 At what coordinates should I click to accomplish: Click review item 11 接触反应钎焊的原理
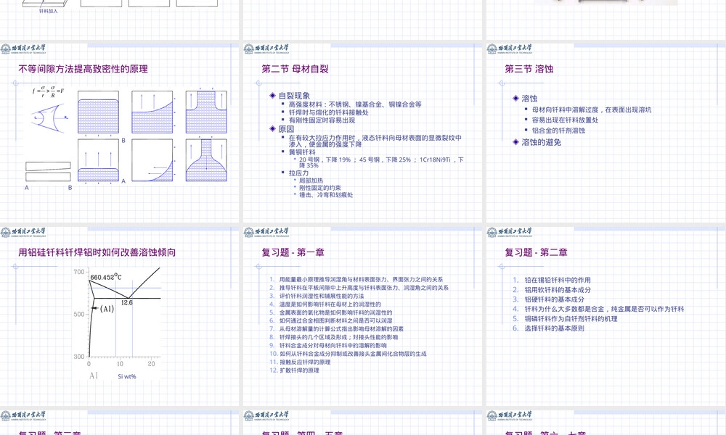point(305,362)
